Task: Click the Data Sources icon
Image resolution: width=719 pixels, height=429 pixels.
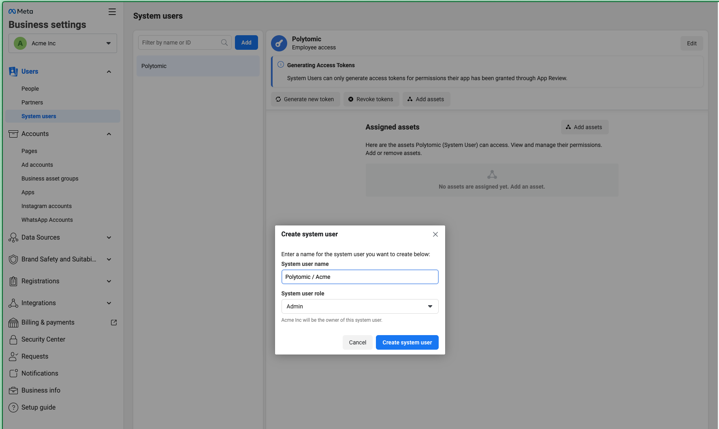Action: point(13,238)
